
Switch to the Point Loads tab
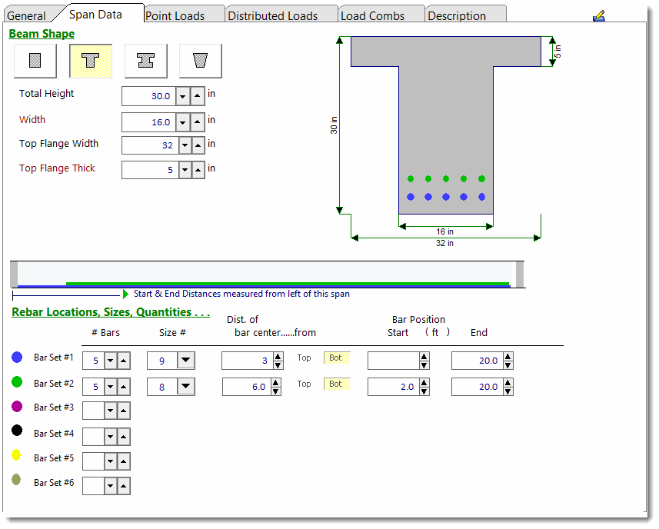175,15
